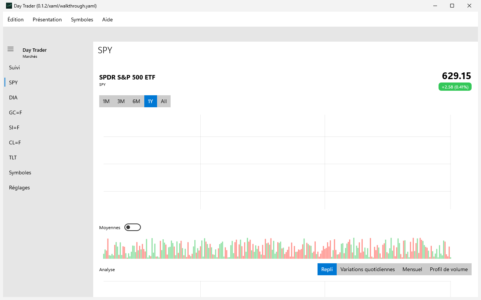
Task: Open the Aide menu
Action: click(107, 19)
